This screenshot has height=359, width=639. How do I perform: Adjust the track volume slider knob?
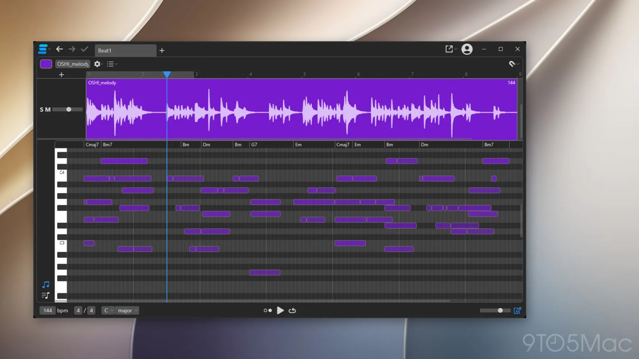[x=69, y=109]
